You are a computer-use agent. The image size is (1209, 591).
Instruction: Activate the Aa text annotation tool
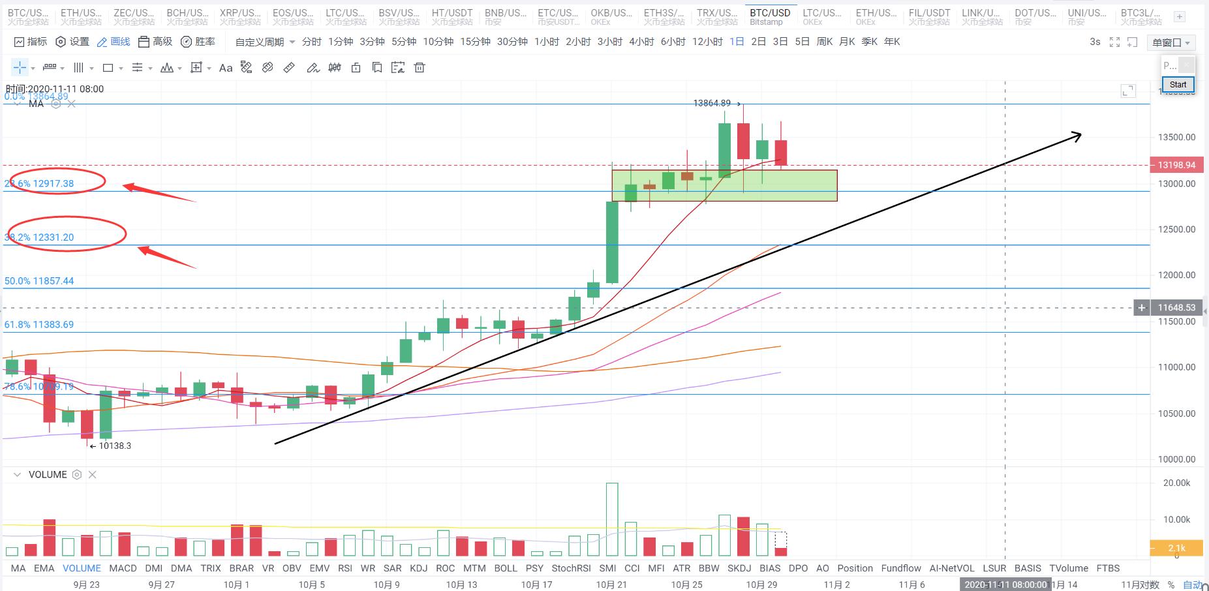226,68
